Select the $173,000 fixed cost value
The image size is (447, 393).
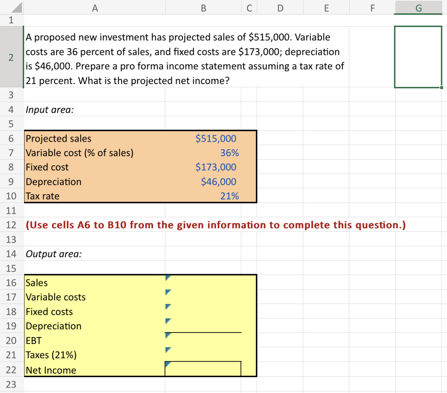coord(216,167)
